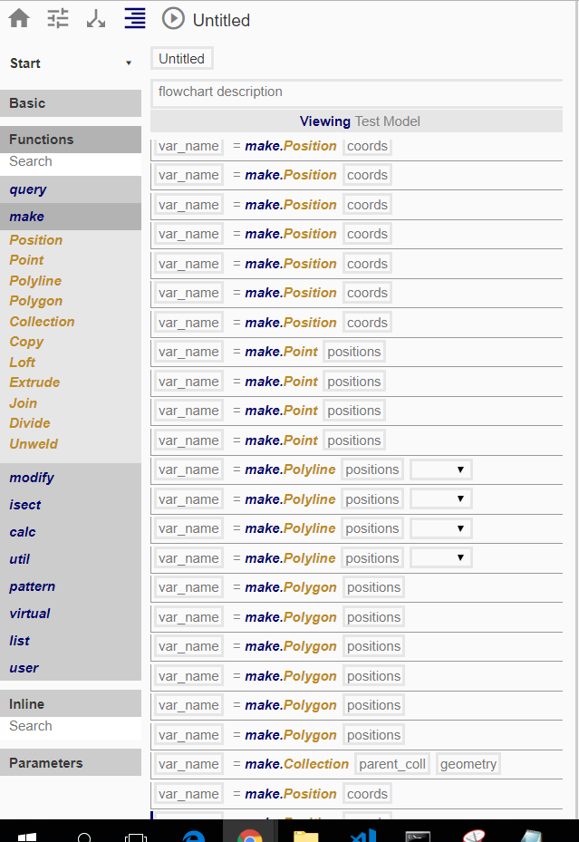Click the flowchart description field
This screenshot has width=579, height=842.
pos(357,92)
